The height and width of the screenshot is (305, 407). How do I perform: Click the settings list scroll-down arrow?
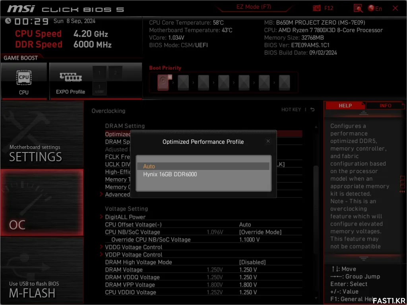pyautogui.click(x=316, y=298)
